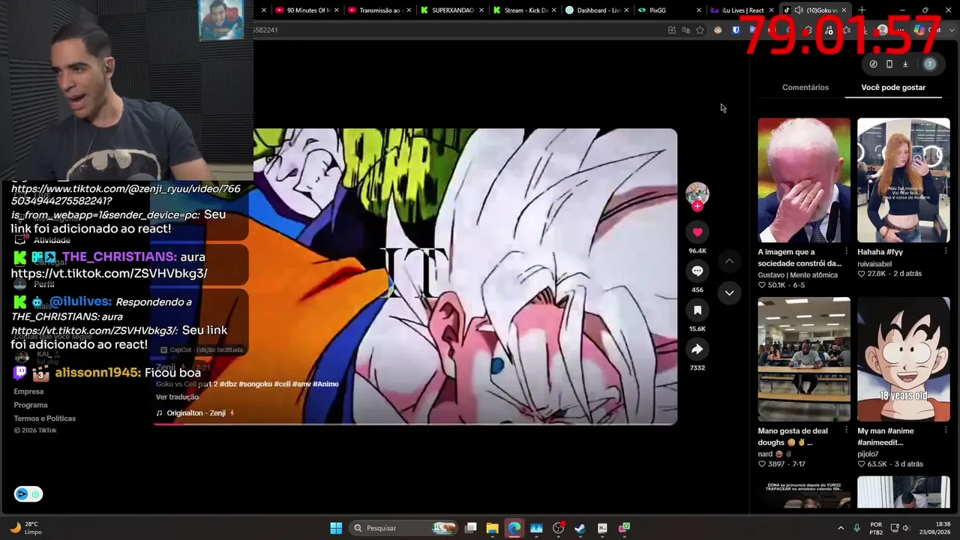960x540 pixels.
Task: Open the pijolo7 author name
Action: tap(868, 454)
